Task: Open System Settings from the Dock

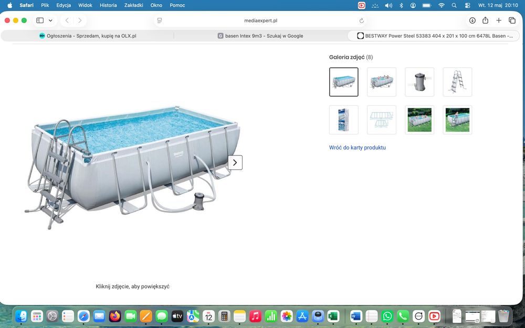Action: 52,316
